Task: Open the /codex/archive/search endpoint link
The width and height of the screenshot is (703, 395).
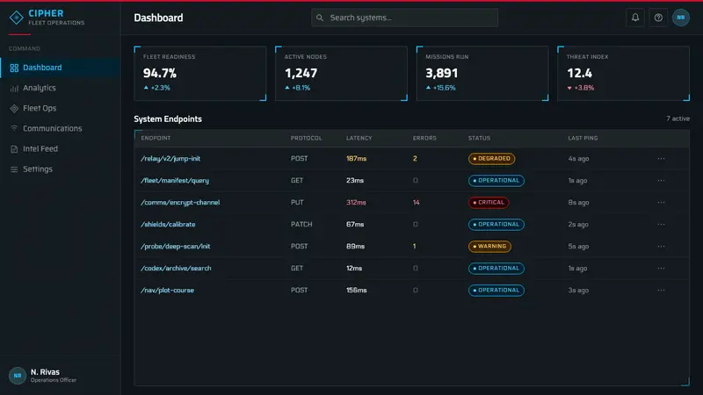Action: (x=176, y=269)
